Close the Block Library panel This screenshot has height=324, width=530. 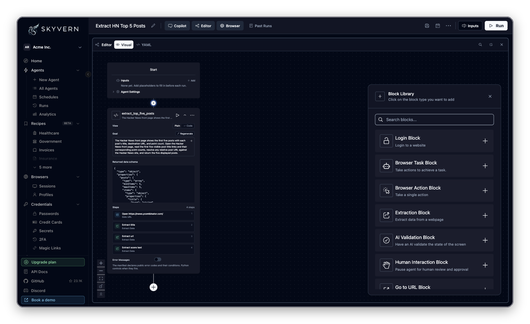point(490,97)
